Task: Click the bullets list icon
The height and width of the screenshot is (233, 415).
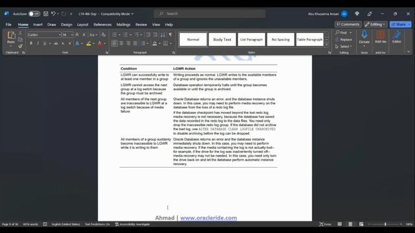Action: (114, 34)
